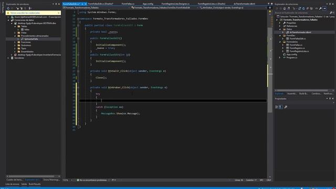The height and width of the screenshot is (189, 336).
Task: Open the Lista de errores tab
Action: coord(12,184)
